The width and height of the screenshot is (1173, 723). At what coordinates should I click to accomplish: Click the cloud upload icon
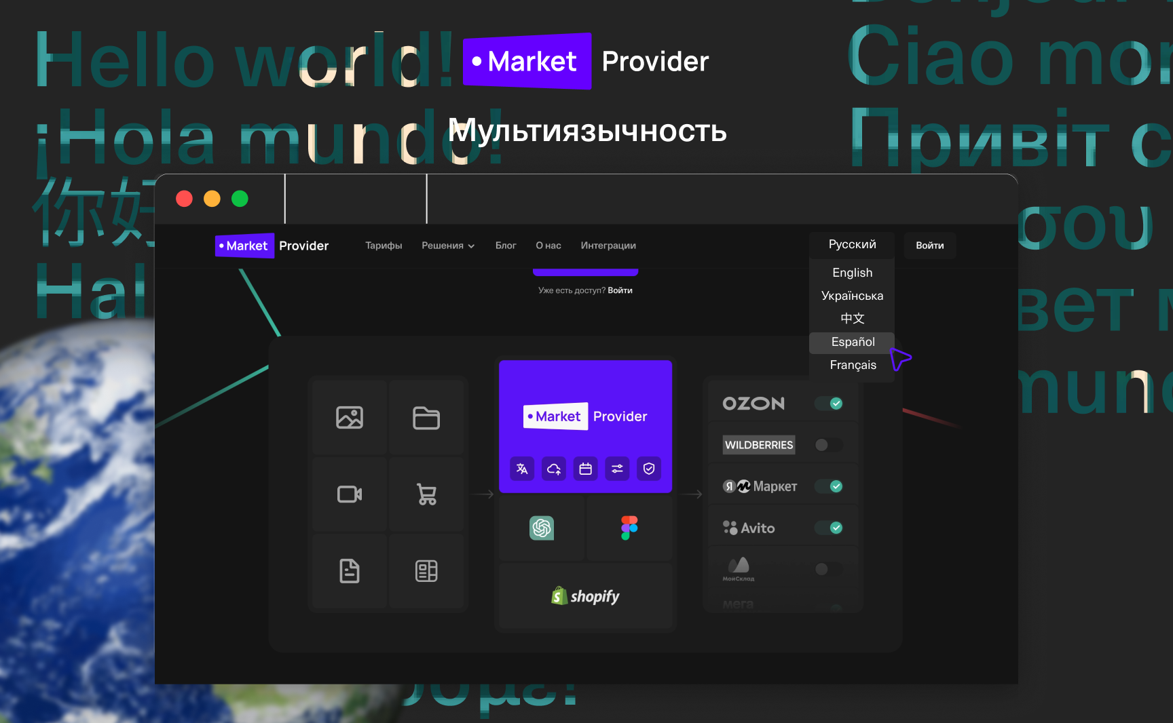pyautogui.click(x=554, y=469)
